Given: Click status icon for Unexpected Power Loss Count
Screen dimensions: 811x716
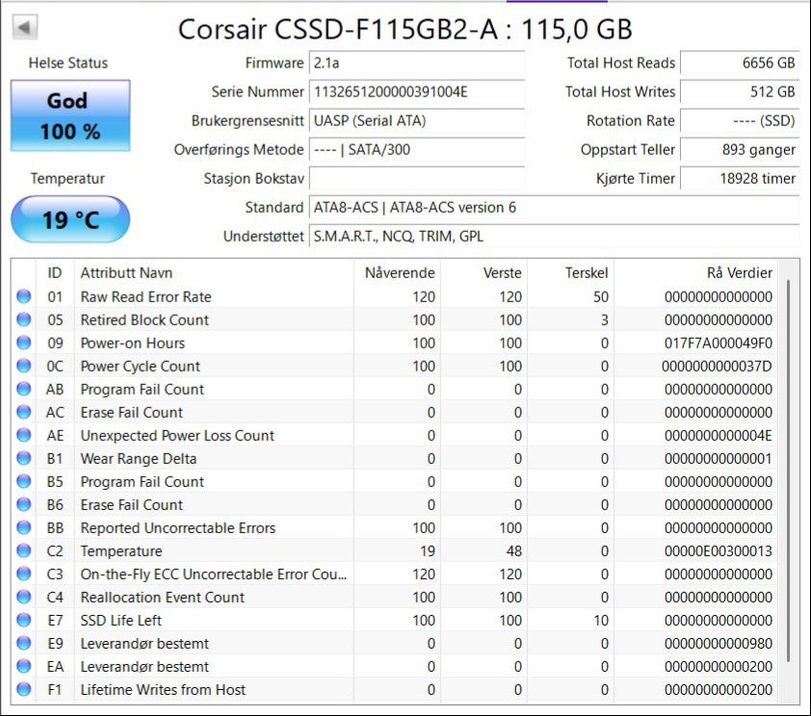Looking at the screenshot, I should coord(24,436).
